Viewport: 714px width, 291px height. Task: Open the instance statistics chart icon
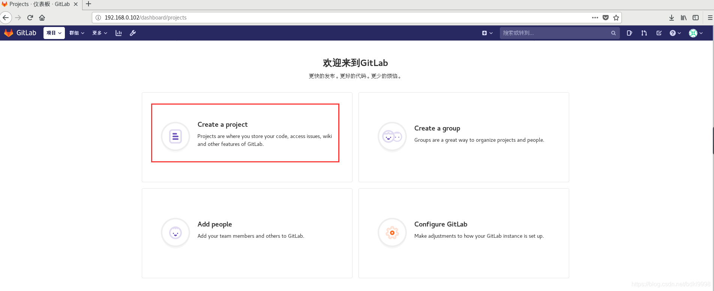click(x=118, y=33)
